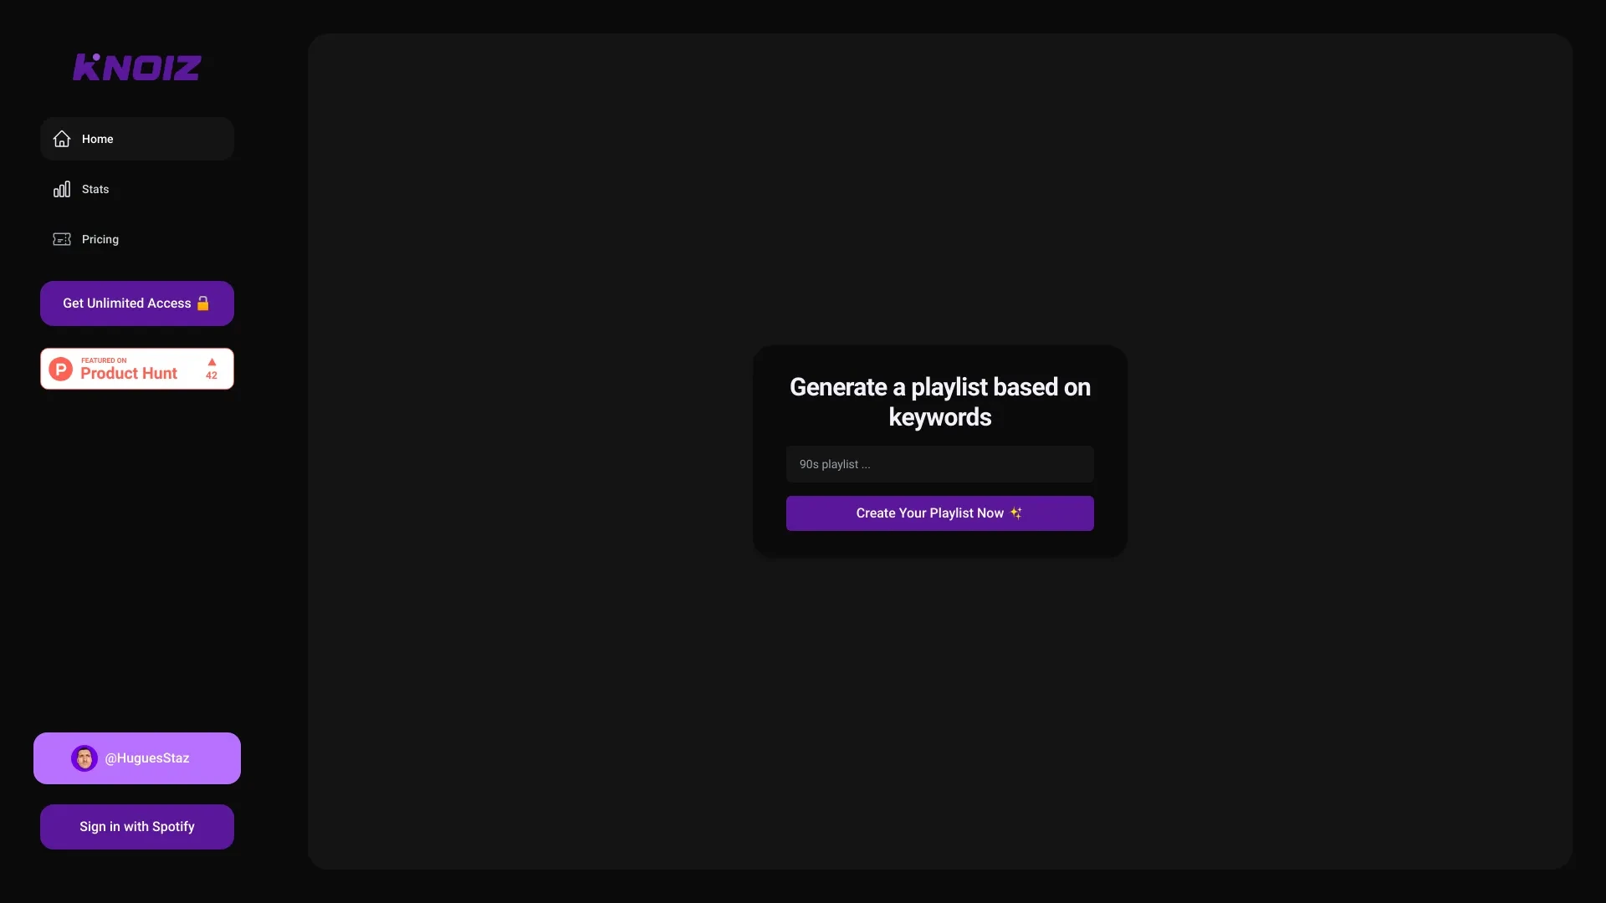Click the Home menu item
1606x903 pixels.
pyautogui.click(x=137, y=138)
